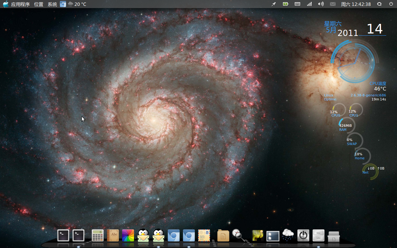Open the network signal bars indicator
This screenshot has height=248, width=397.
(309, 4)
